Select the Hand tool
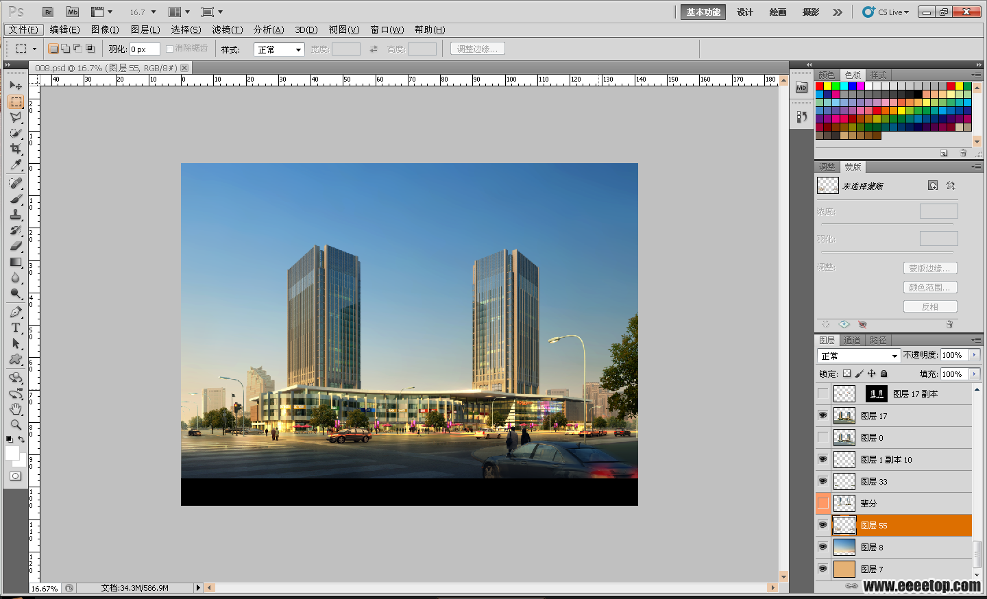 (x=16, y=409)
